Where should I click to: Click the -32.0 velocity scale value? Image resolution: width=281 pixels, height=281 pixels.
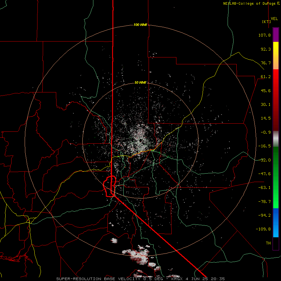point(264,160)
